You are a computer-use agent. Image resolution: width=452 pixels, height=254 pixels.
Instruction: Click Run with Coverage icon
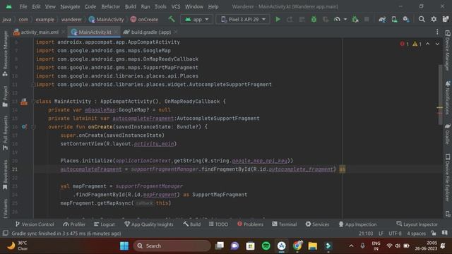(x=326, y=19)
